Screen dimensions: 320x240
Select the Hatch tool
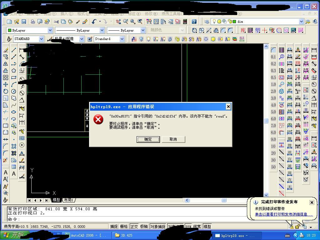pos(14,146)
